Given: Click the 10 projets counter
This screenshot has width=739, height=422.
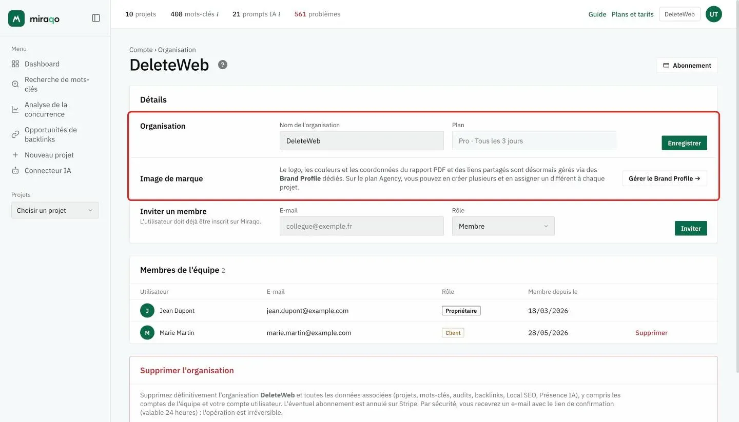Looking at the screenshot, I should [141, 14].
